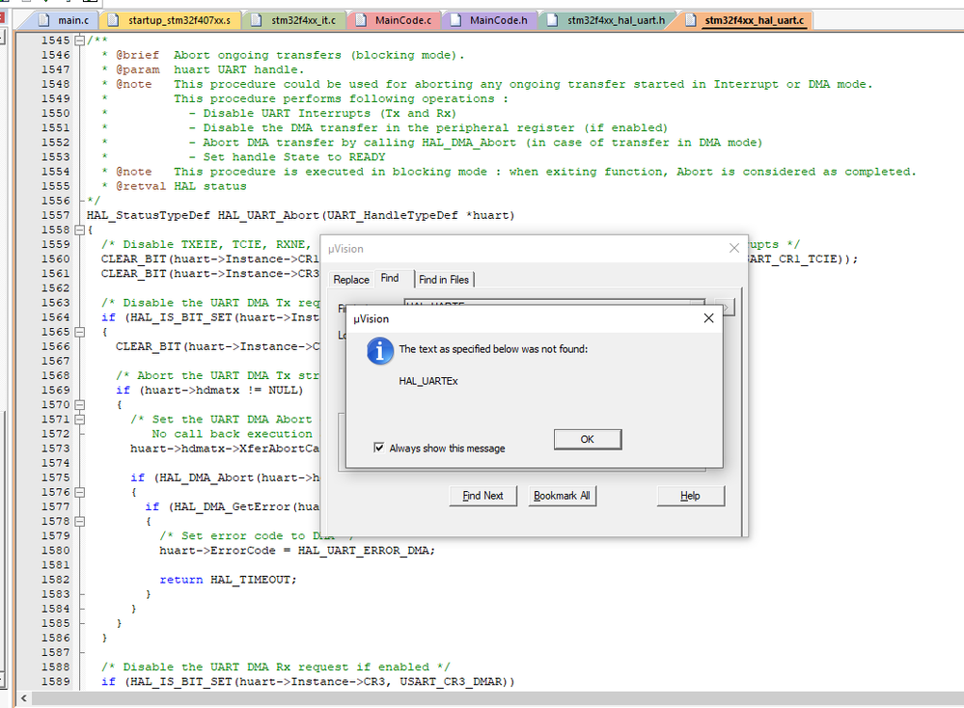Click Help in the Find dialog

[x=690, y=496]
